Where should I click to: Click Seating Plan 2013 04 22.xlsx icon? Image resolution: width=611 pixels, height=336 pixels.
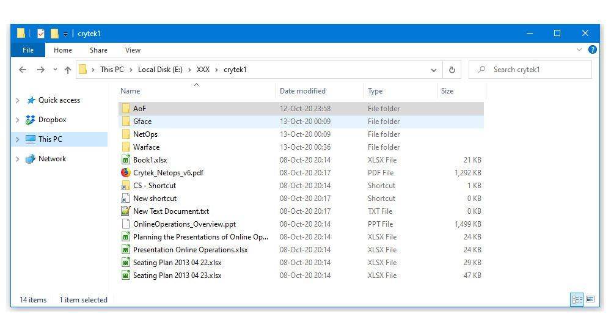tap(125, 263)
